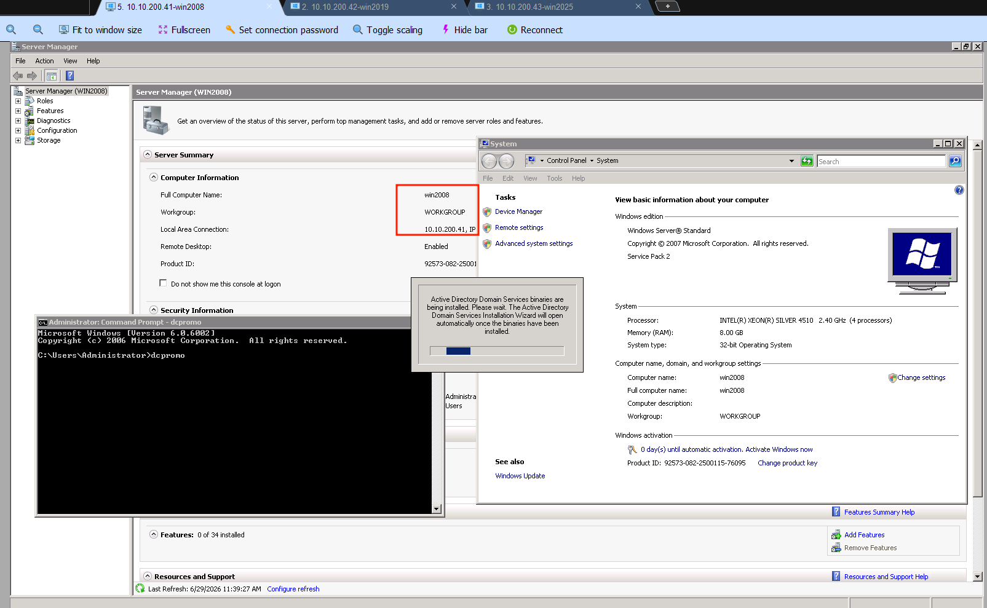Click the Reconnect button
Viewport: 987px width, 608px height.
(535, 30)
